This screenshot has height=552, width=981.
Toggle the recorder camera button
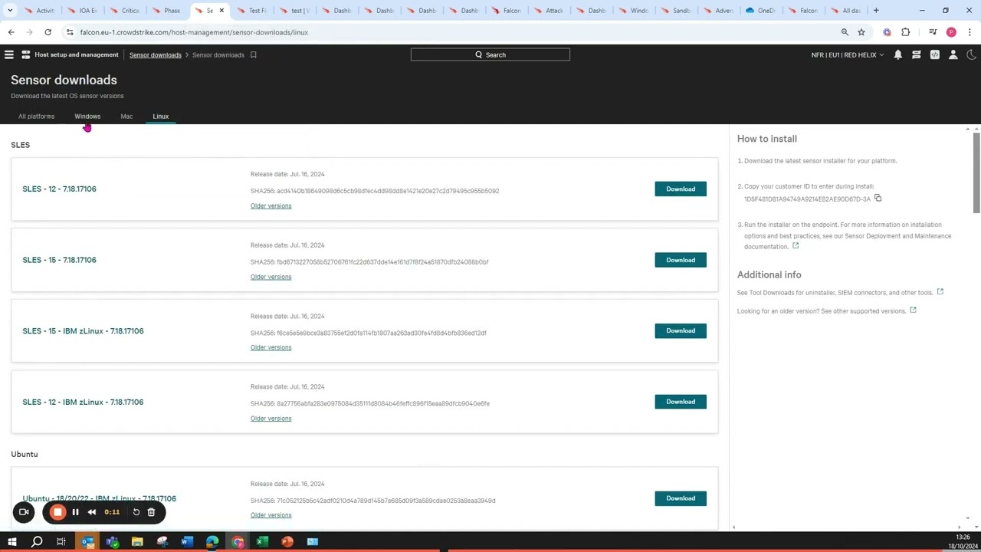(24, 512)
